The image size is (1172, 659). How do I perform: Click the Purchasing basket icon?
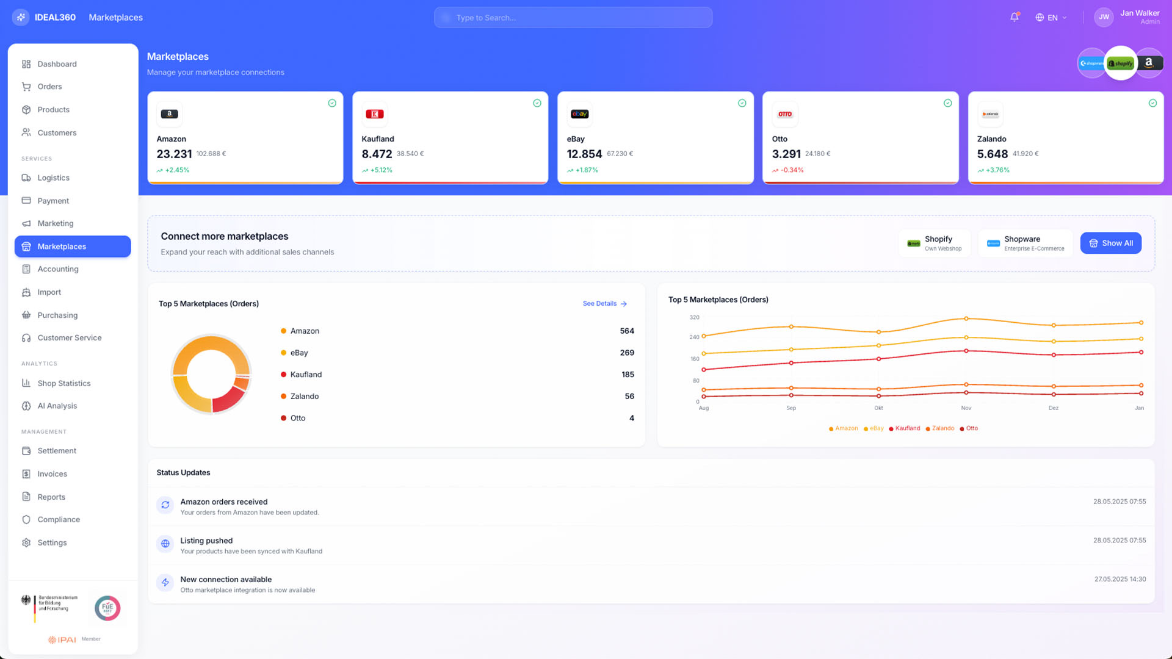coord(26,315)
